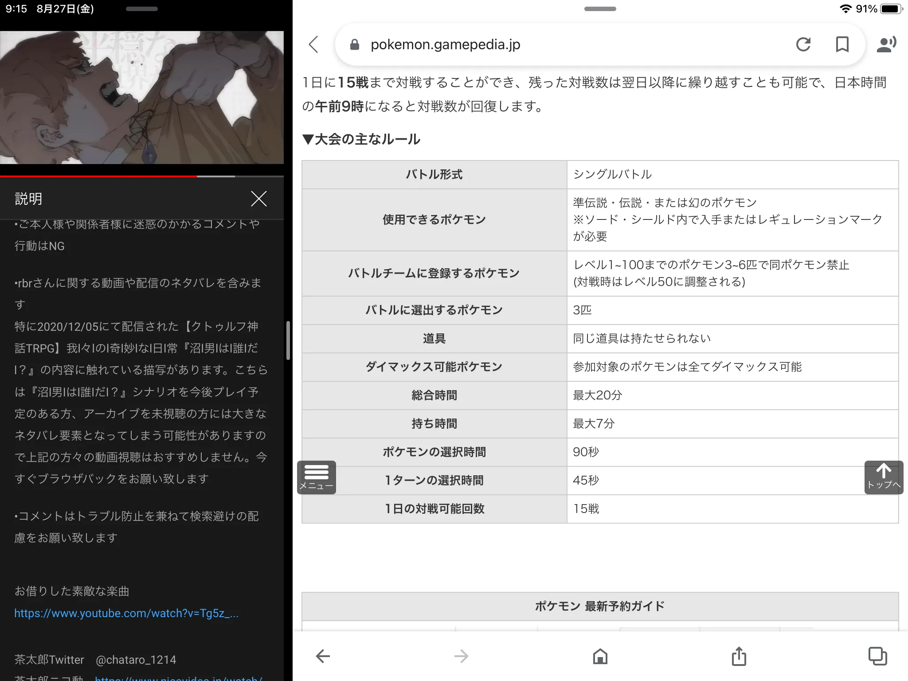Screen dimensions: 908x681
Task: Tap the battery indicator
Action: pos(892,9)
